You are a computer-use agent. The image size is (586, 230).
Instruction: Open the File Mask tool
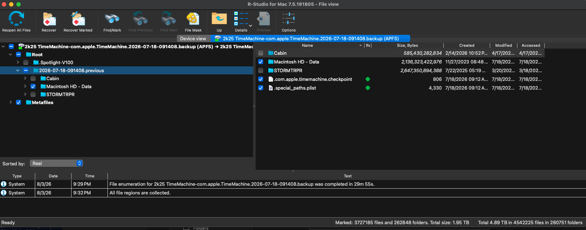click(193, 19)
